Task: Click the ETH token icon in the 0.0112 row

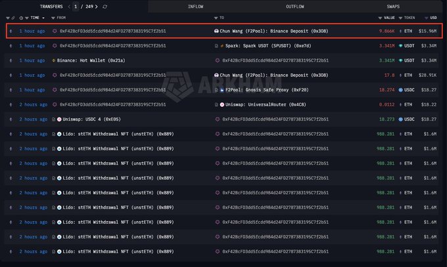Action: coord(400,105)
